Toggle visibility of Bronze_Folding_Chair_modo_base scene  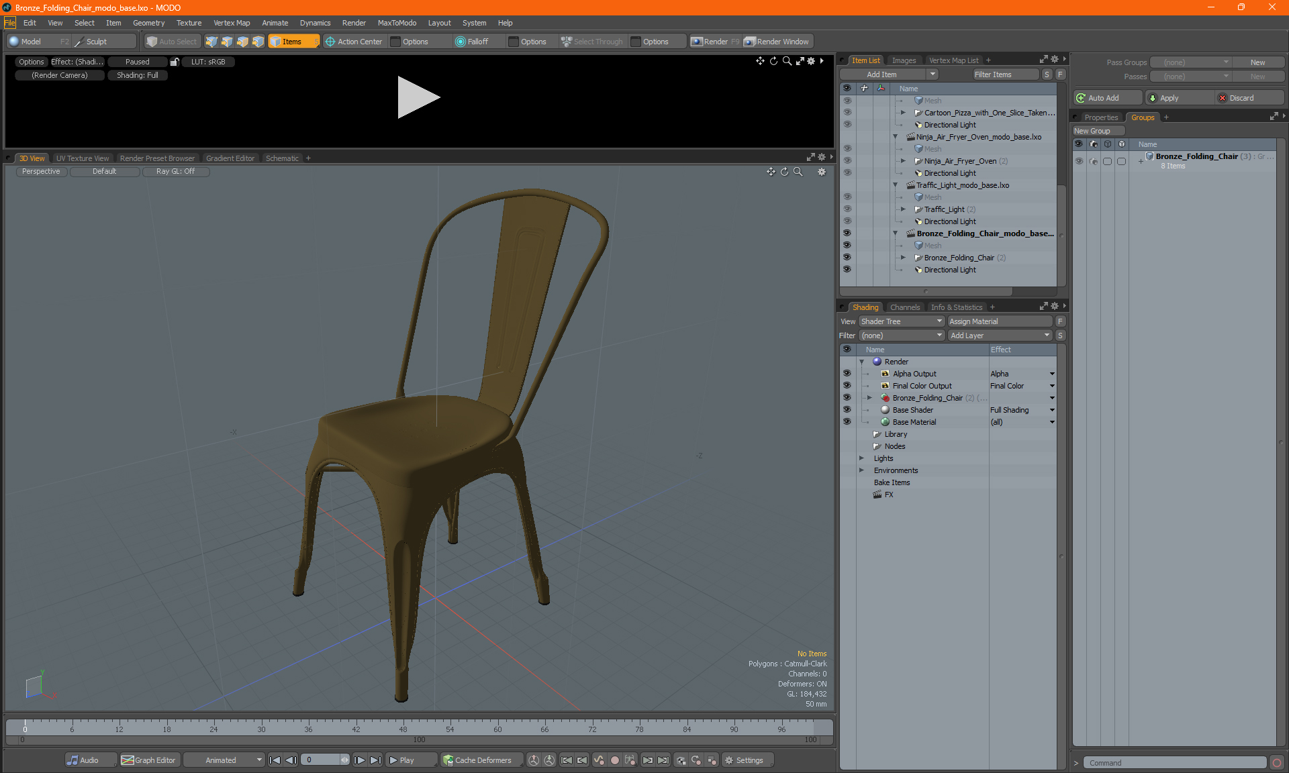tap(847, 233)
